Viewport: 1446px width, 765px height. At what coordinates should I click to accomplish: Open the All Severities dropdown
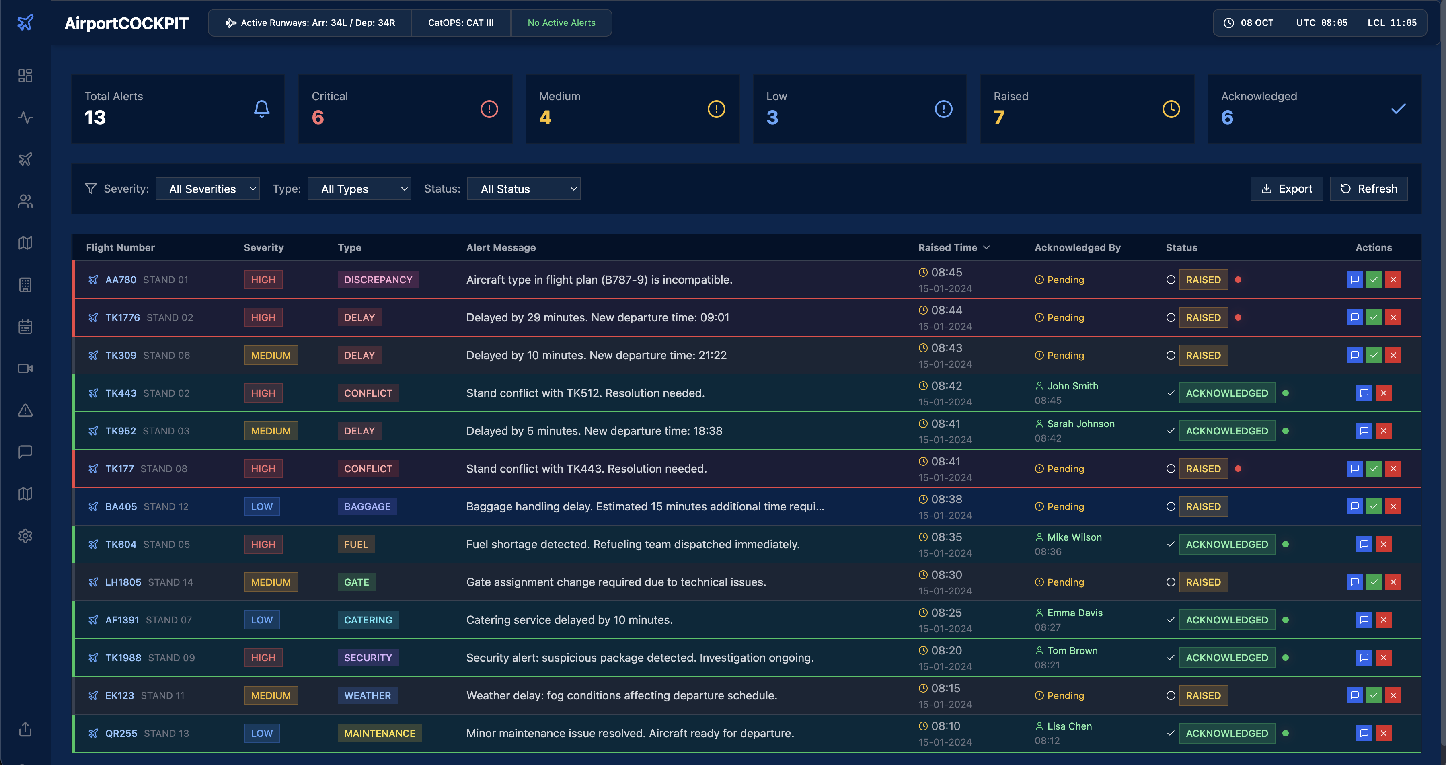(207, 189)
